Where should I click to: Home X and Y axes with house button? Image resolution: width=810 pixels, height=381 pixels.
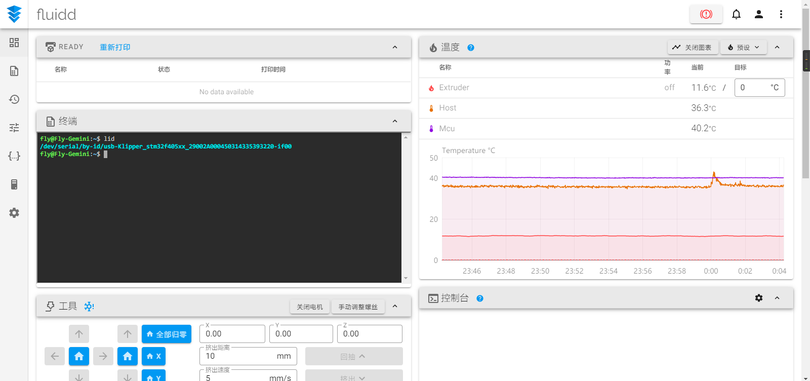point(79,356)
